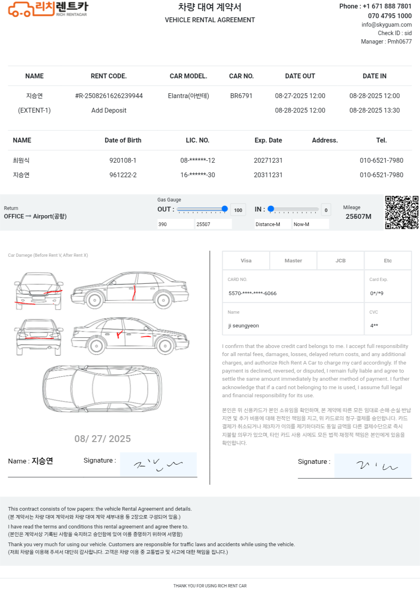Click the left side view car diagram

click(130, 290)
